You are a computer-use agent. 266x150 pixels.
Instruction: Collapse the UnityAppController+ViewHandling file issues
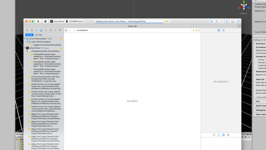pos(27,51)
